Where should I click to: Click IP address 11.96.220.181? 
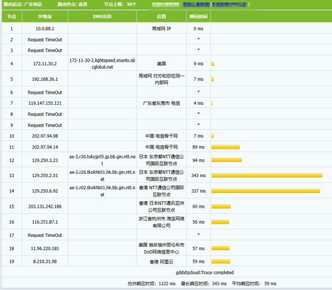pyautogui.click(x=45, y=249)
